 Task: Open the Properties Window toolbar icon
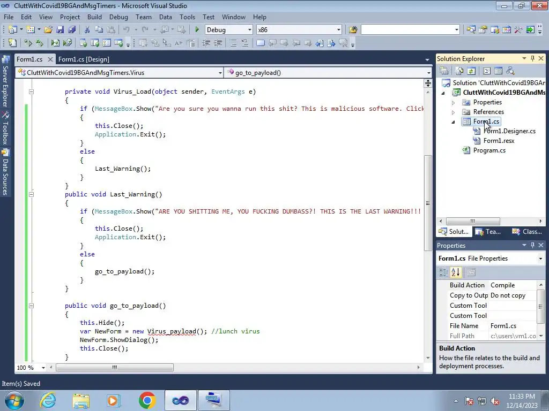point(483,30)
